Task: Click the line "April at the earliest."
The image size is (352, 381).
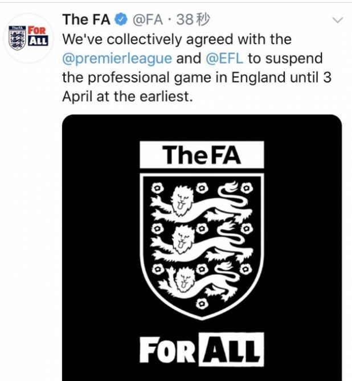Action: click(128, 97)
